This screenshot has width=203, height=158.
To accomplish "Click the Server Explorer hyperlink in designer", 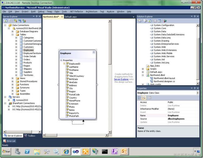I will [x=121, y=79].
